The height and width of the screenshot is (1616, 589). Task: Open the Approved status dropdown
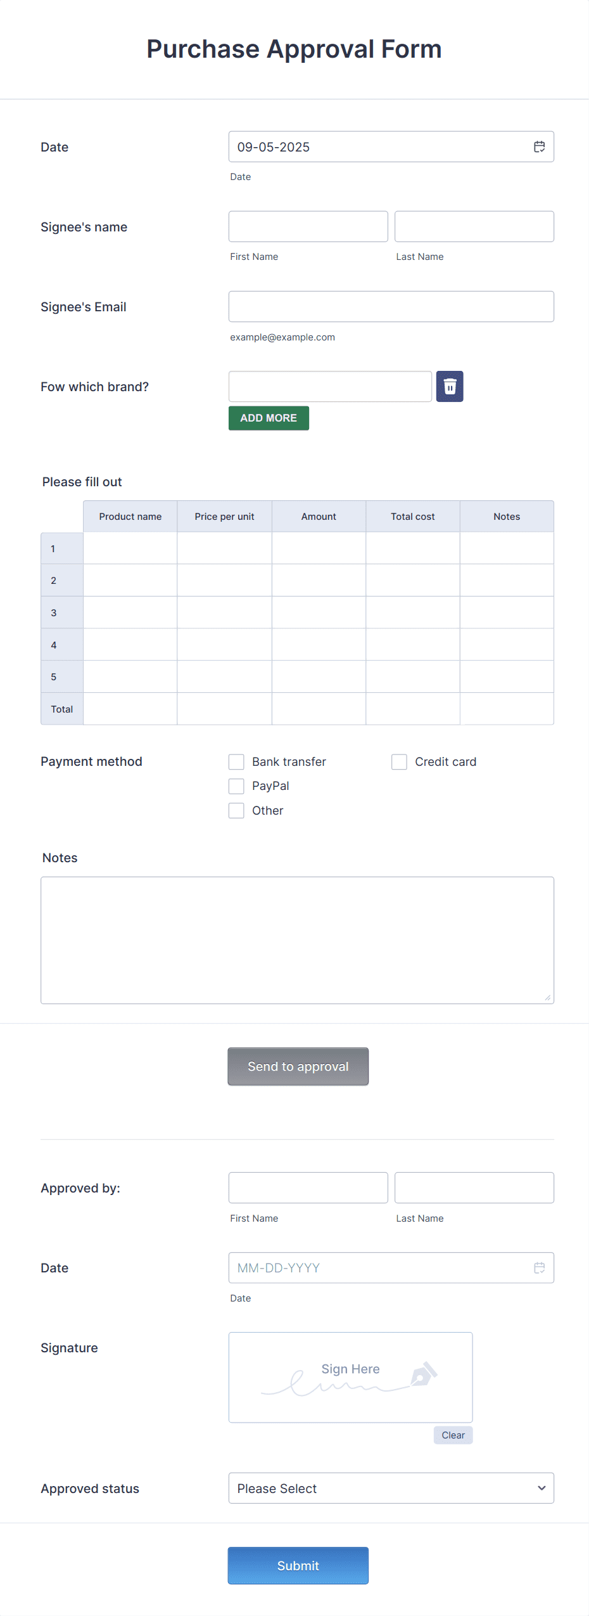(391, 1487)
